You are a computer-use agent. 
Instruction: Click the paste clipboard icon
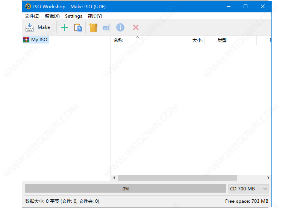pos(78,28)
